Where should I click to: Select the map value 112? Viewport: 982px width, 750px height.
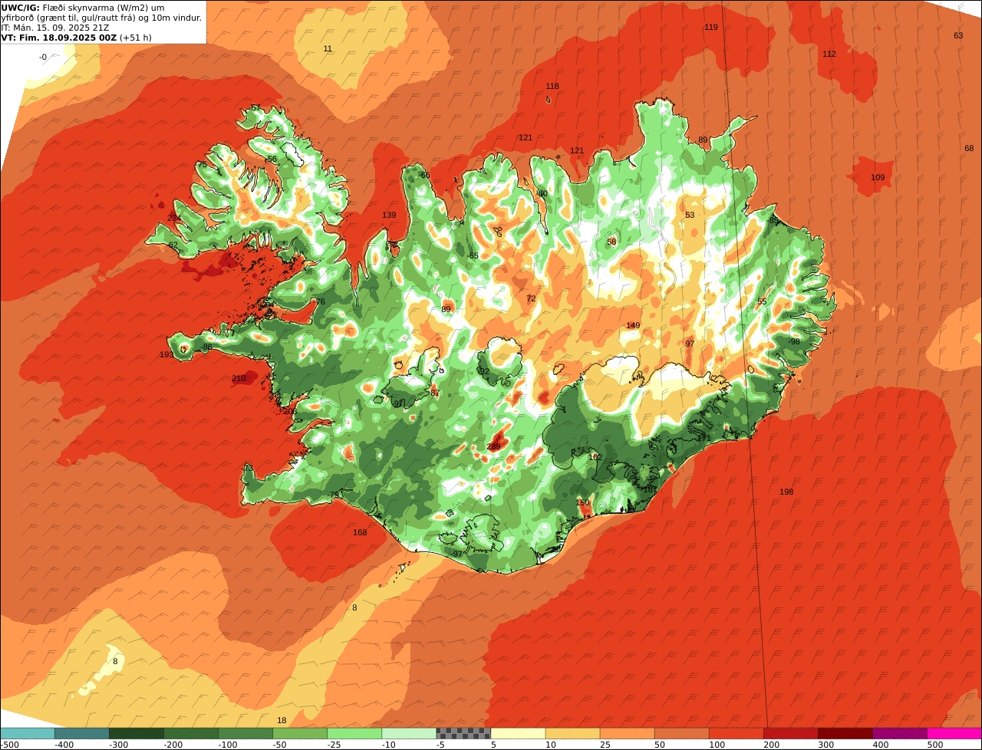[x=829, y=54]
